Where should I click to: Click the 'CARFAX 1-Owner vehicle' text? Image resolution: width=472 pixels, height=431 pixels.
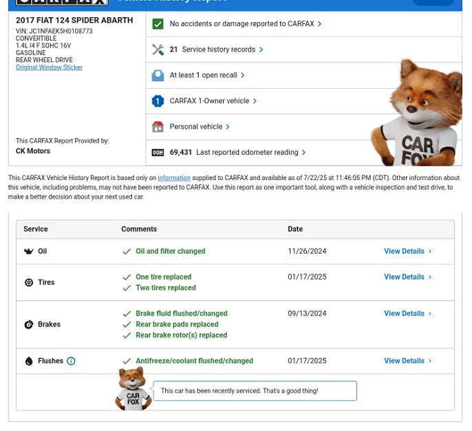click(209, 101)
